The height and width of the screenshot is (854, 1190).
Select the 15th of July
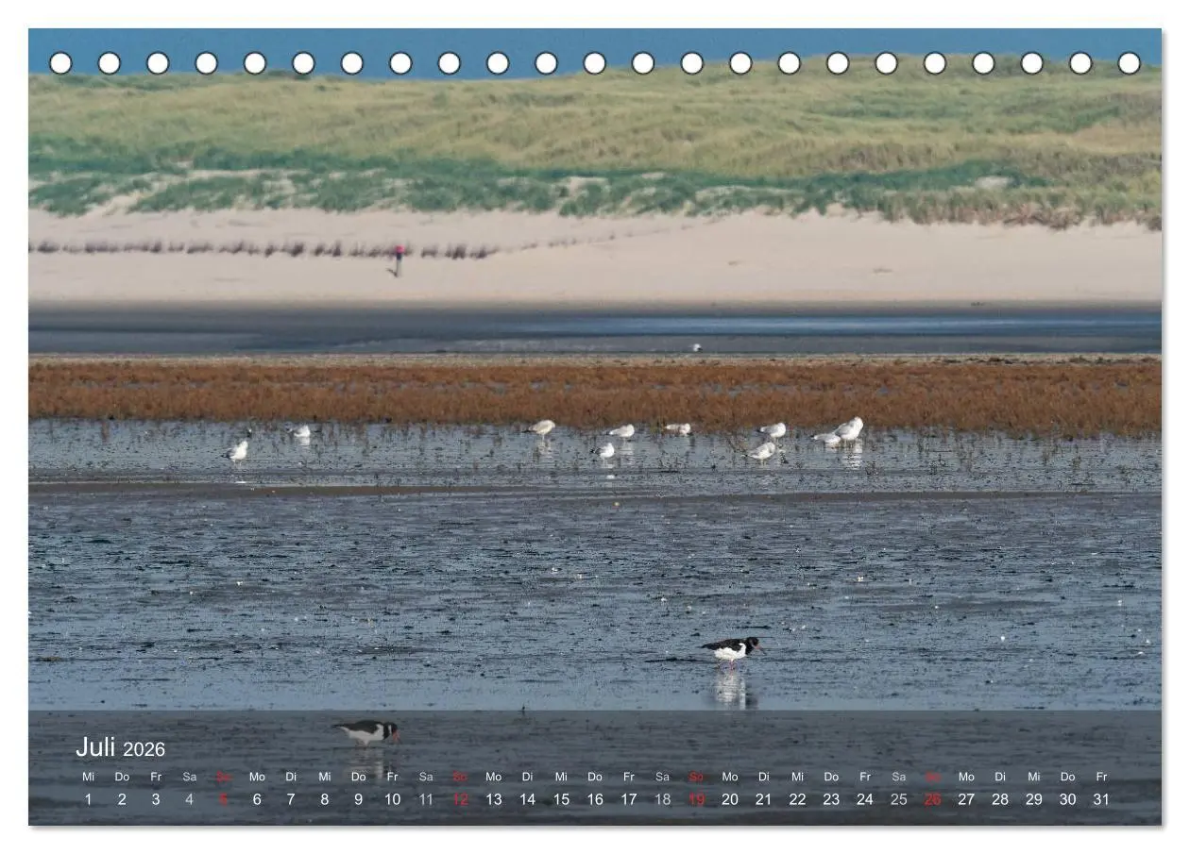[x=561, y=799]
